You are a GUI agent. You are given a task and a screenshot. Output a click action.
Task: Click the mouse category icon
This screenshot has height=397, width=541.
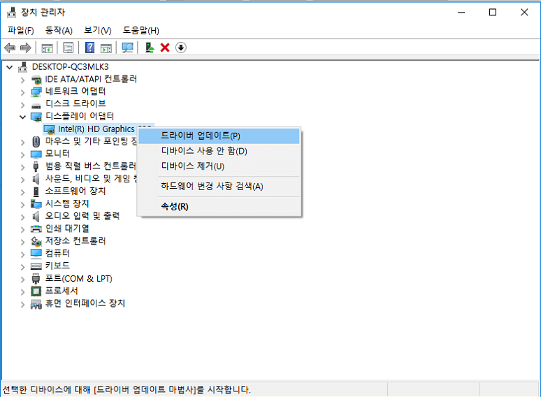coord(36,141)
